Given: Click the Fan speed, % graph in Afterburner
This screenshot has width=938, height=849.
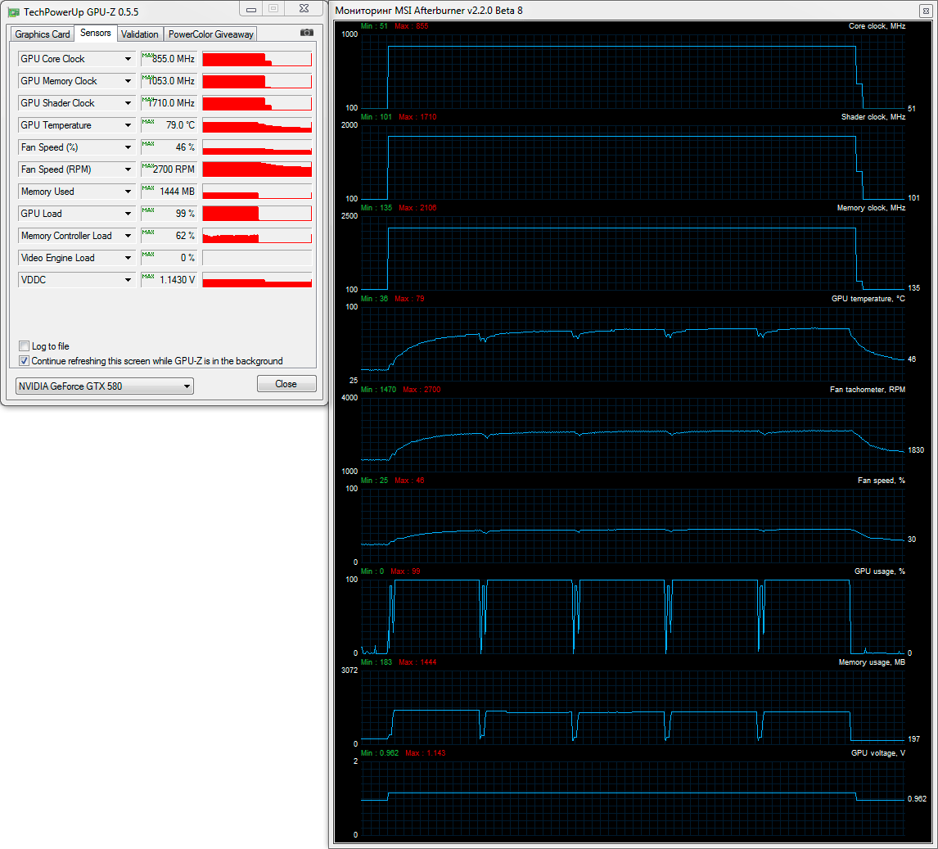Looking at the screenshot, I should (x=633, y=526).
